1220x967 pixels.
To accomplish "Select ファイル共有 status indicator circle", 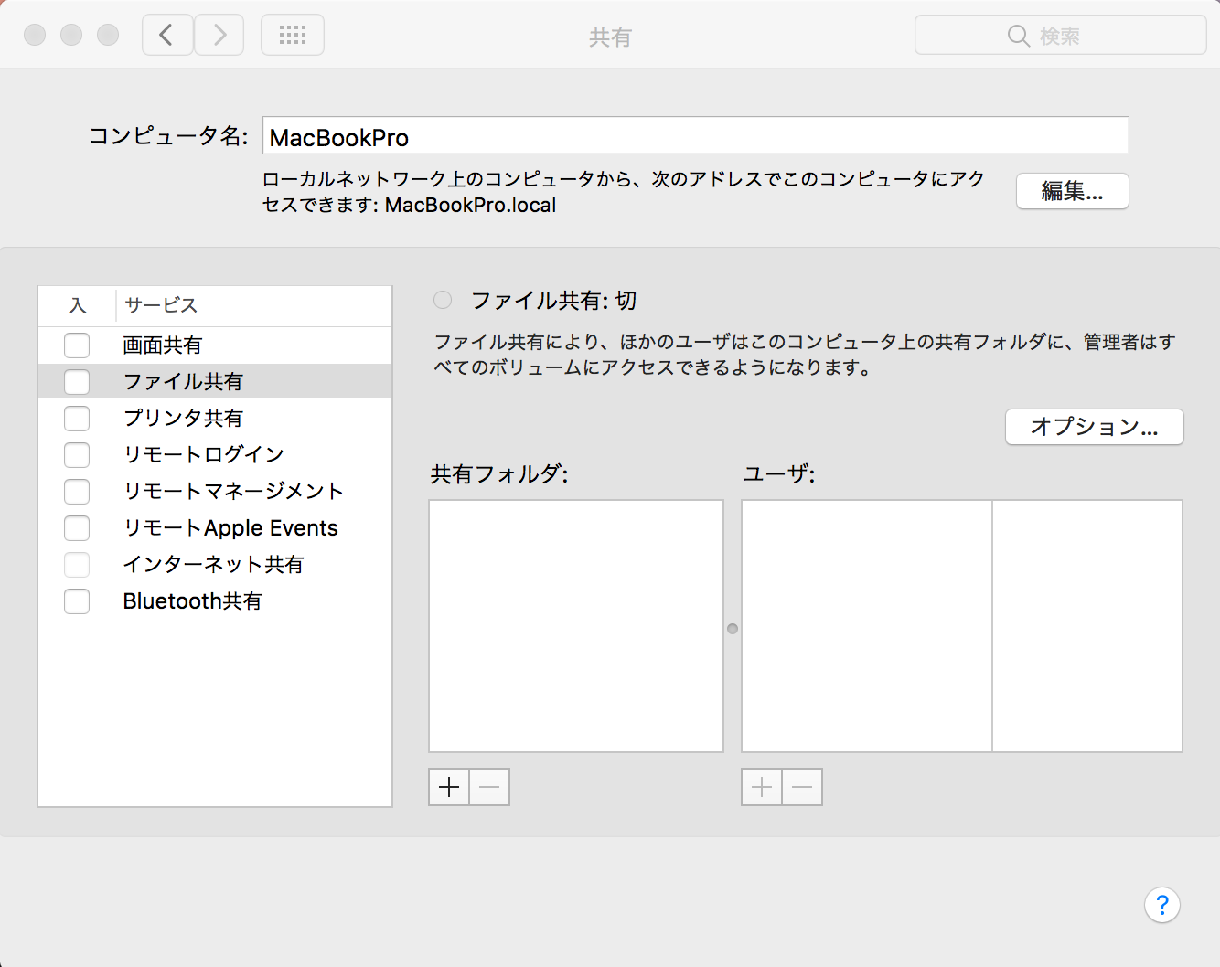I will 442,299.
